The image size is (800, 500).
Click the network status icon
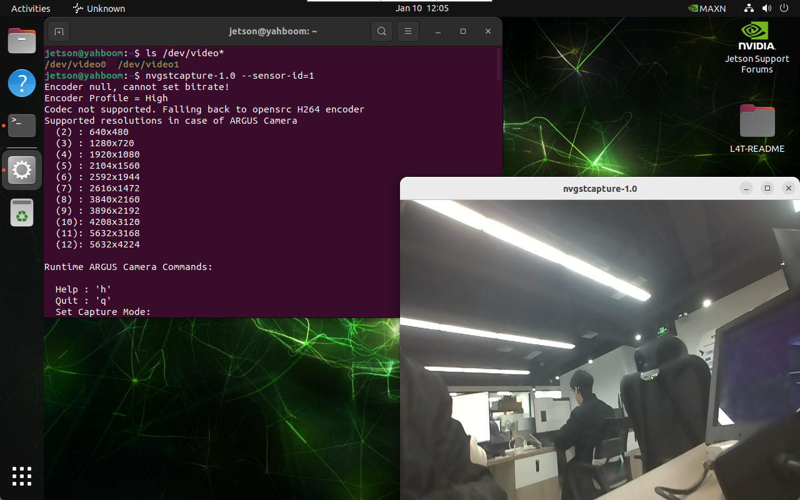tap(749, 9)
